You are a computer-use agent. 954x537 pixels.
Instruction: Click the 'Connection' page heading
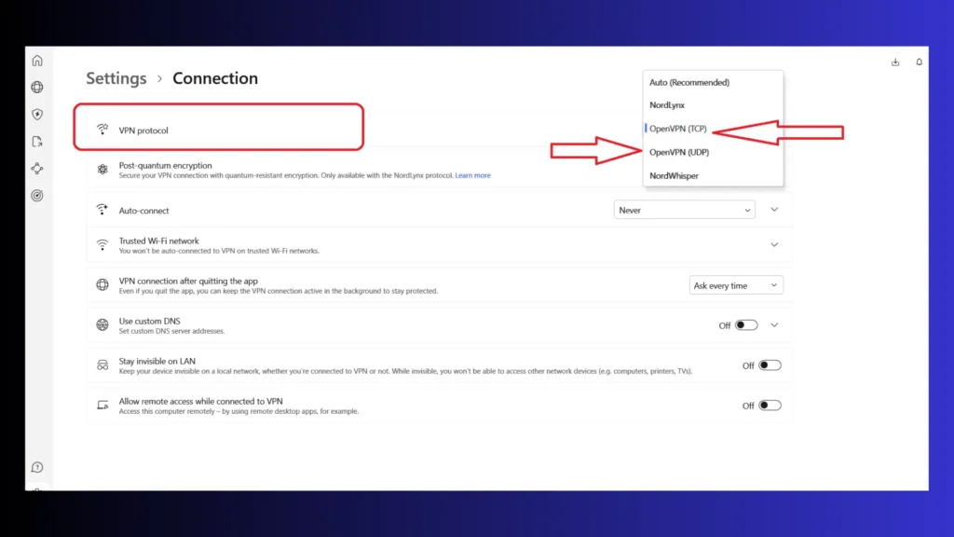[215, 78]
